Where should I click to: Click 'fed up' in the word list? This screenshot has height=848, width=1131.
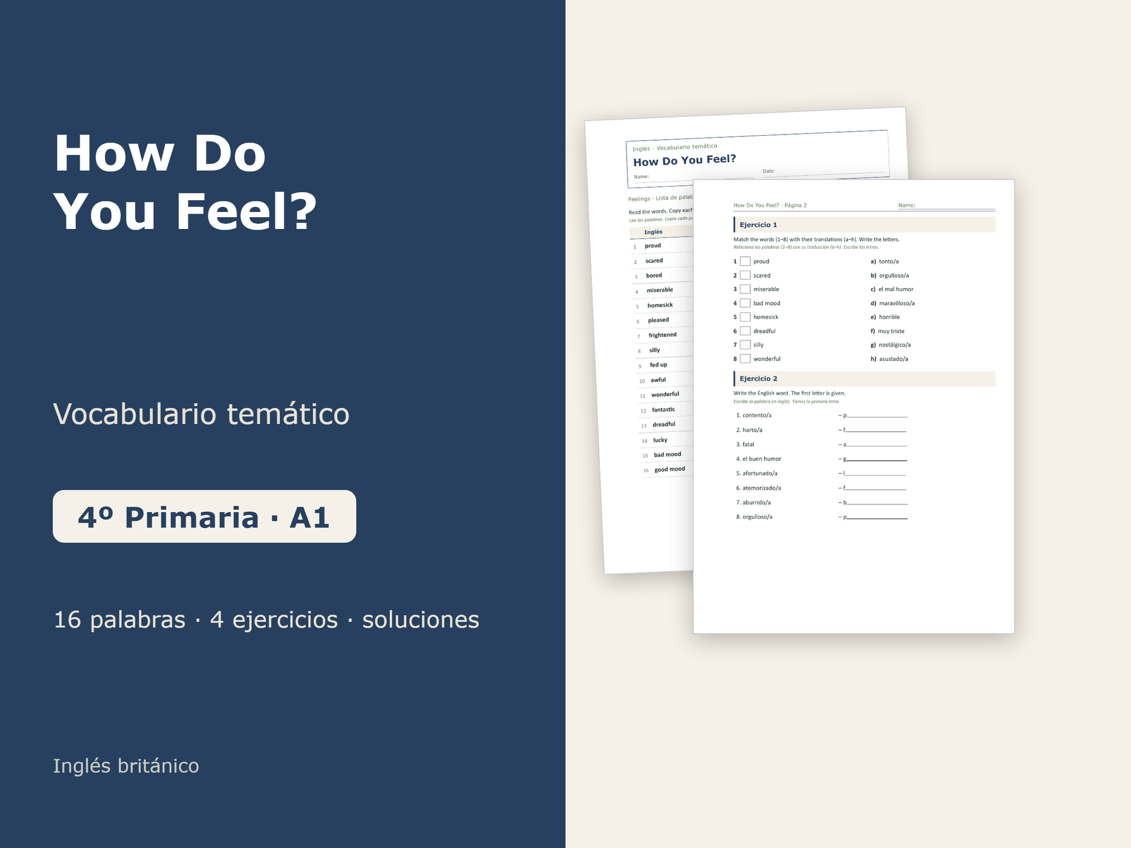coord(658,365)
